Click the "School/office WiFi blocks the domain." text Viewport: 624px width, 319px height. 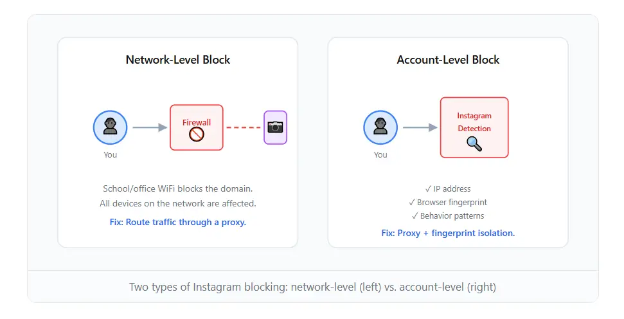point(178,189)
